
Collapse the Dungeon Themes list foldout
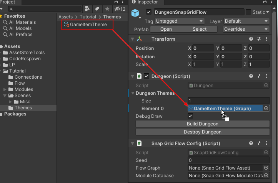133,93
